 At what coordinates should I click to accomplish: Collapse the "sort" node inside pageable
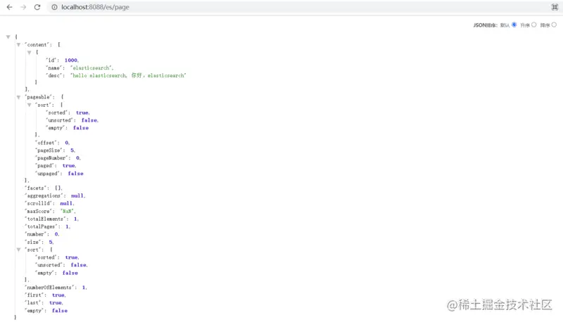click(x=30, y=105)
